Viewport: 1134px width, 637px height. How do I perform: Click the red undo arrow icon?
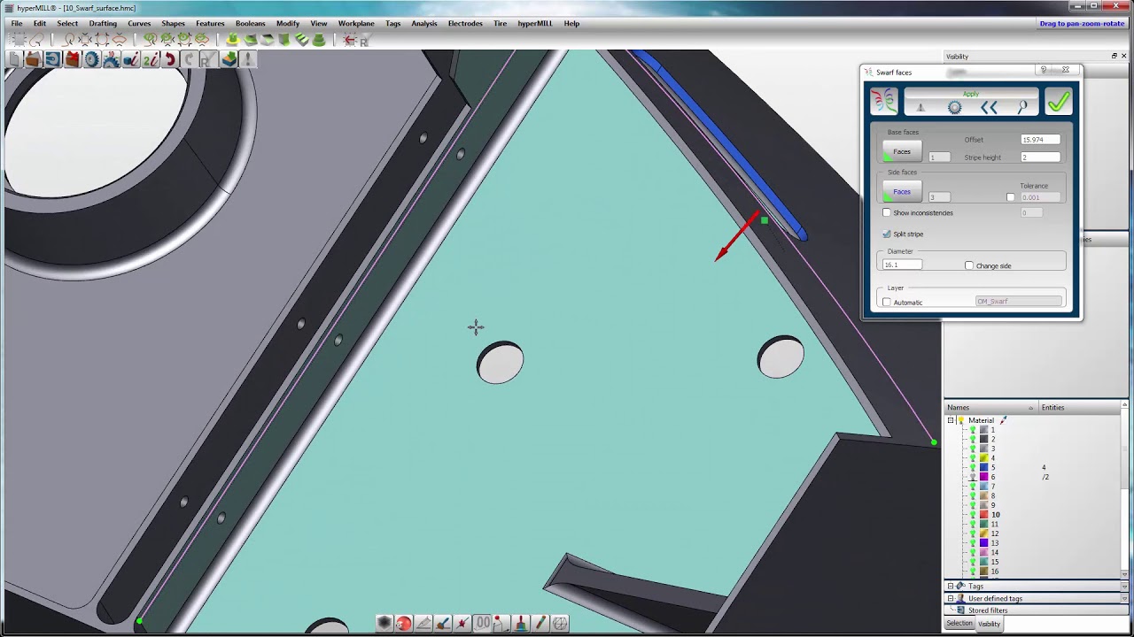[169, 59]
